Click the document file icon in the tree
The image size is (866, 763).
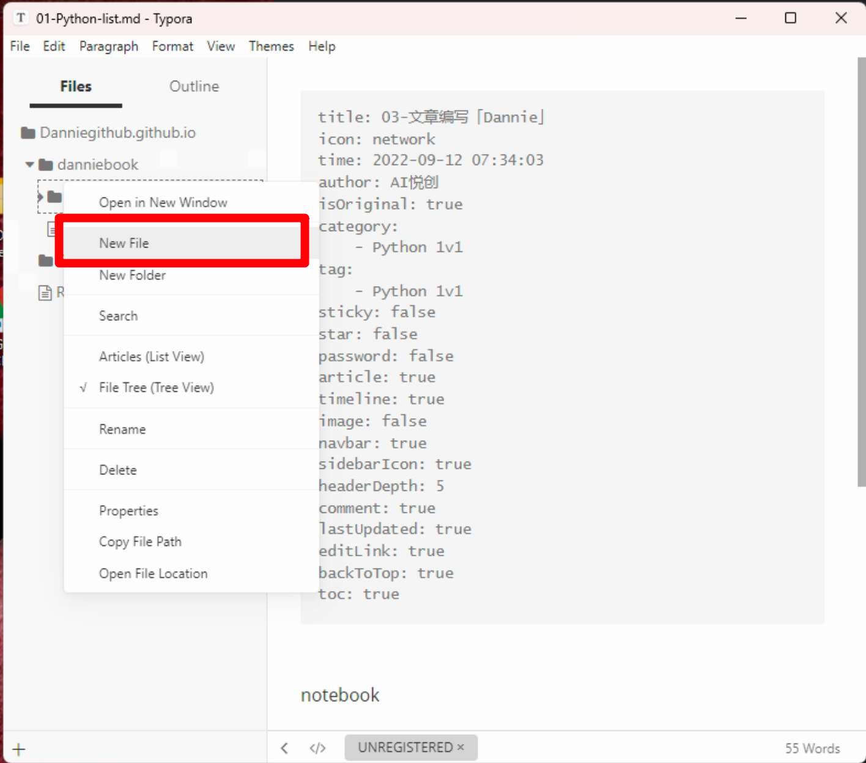[45, 293]
